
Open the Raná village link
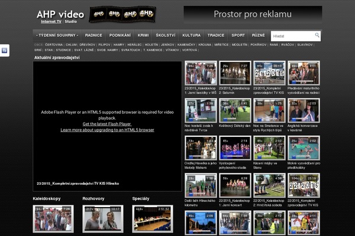point(274,45)
